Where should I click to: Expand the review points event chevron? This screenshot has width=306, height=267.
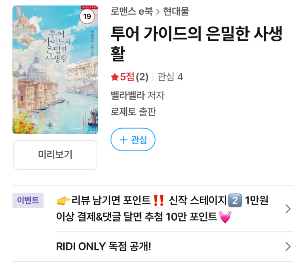288,209
